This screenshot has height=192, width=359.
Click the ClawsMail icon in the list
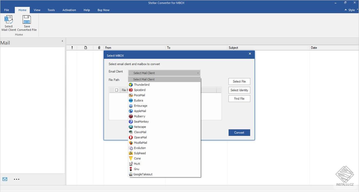[x=131, y=132]
